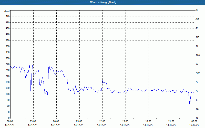Select the 06:00 time axis label
This screenshot has height=128, width=205.
(56, 121)
